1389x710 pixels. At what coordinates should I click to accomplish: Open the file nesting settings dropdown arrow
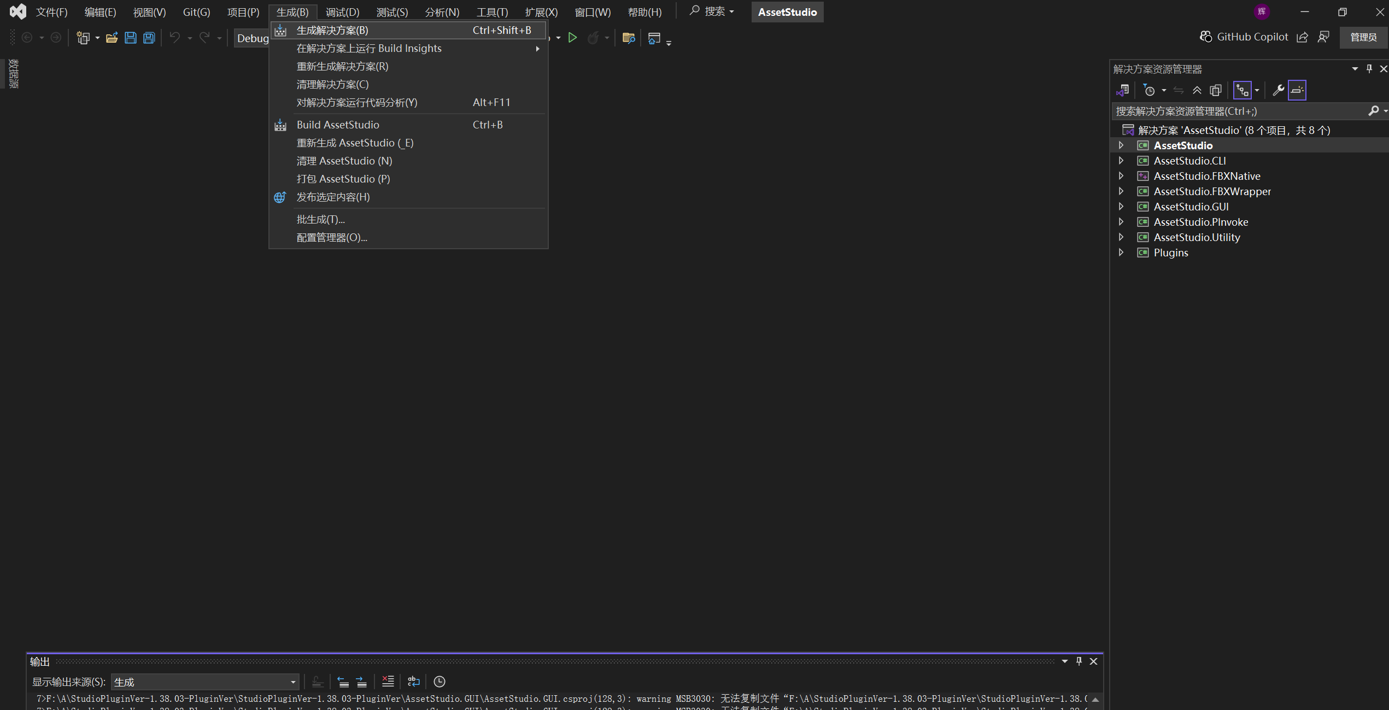1257,90
